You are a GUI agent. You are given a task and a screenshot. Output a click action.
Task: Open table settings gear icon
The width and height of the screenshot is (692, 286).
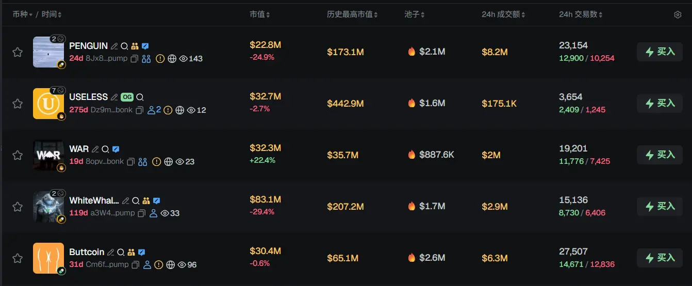(x=678, y=15)
